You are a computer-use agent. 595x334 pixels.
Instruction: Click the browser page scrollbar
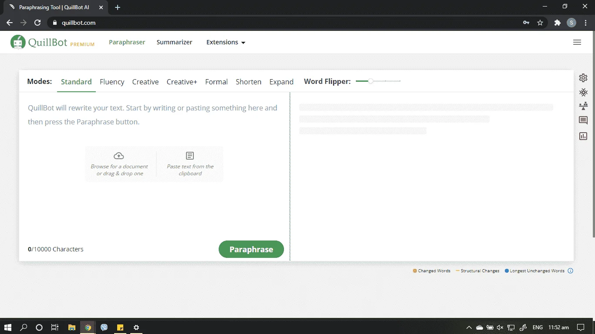pos(593,134)
